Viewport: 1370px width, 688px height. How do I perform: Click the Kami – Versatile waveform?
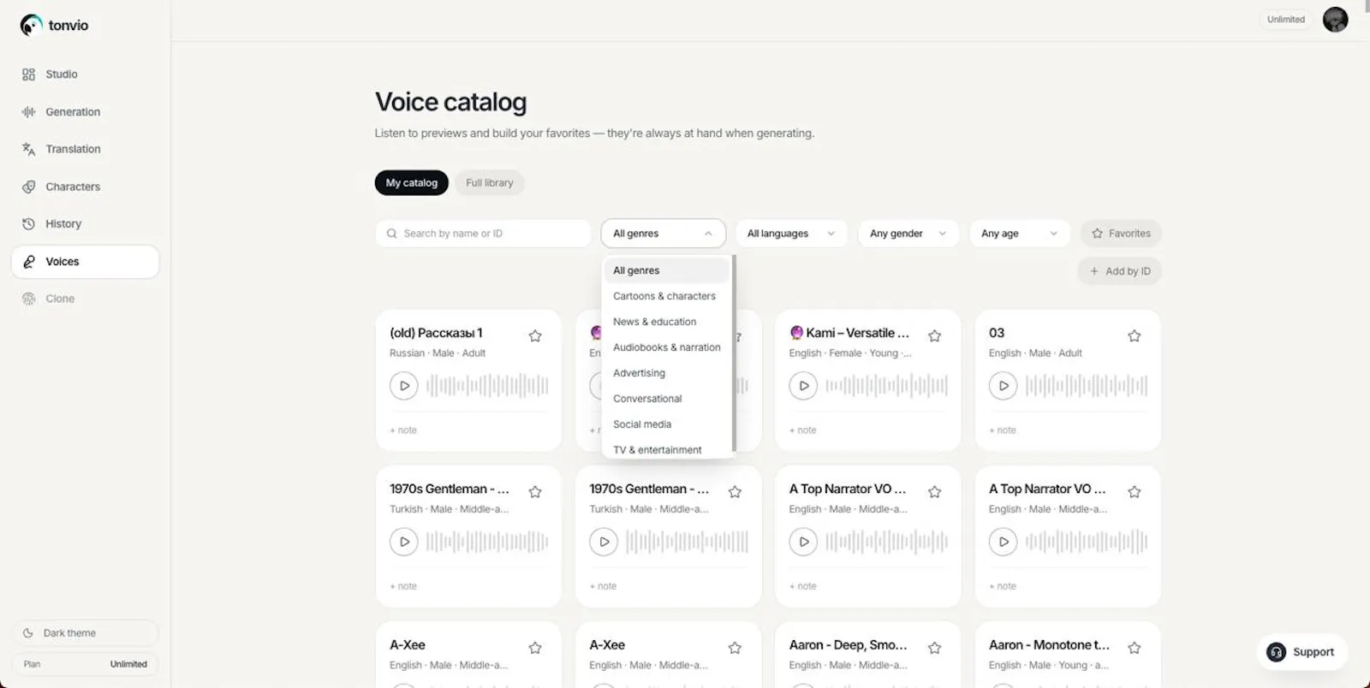[x=886, y=386]
